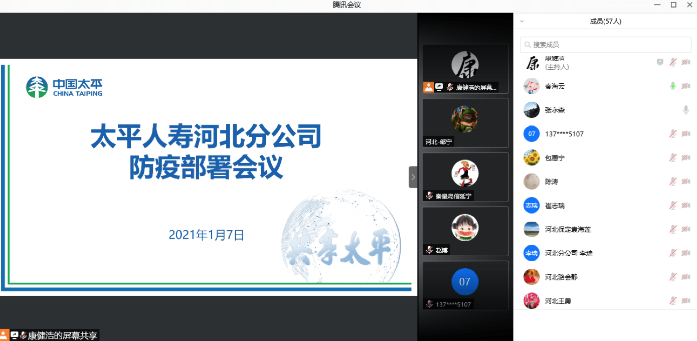Viewport: 697px width, 341px height.
Task: Select member 崔志瑞 in the list
Action: [x=606, y=206]
